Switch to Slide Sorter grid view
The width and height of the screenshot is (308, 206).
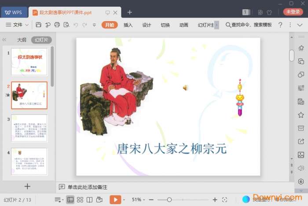point(80,200)
